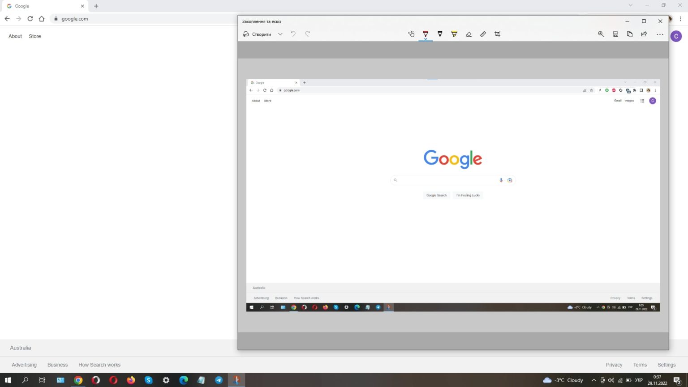Image resolution: width=688 pixels, height=387 pixels.
Task: Open the zoom magnifier control
Action: pos(601,34)
